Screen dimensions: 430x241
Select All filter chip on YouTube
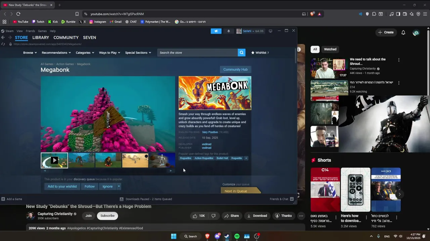[315, 49]
